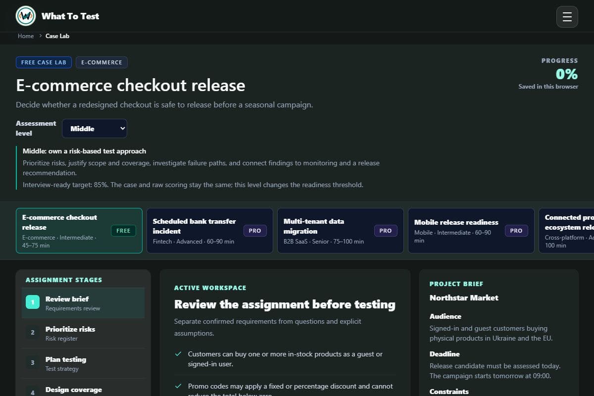Click the checkmark beside promo codes requirement
Screen dimensions: 594x396
click(178, 386)
